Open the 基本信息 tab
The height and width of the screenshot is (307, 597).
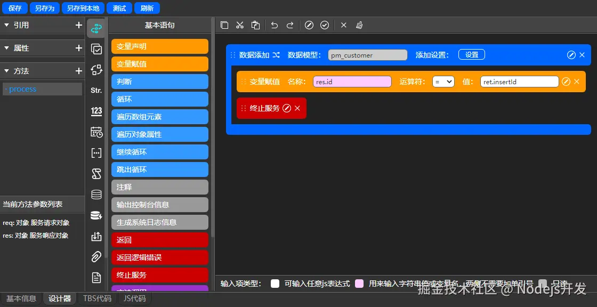pos(21,298)
